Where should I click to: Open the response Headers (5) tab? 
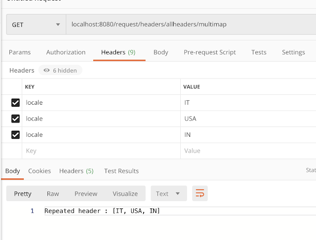76,171
